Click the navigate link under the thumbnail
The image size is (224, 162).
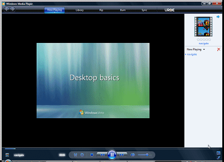pos(204,43)
